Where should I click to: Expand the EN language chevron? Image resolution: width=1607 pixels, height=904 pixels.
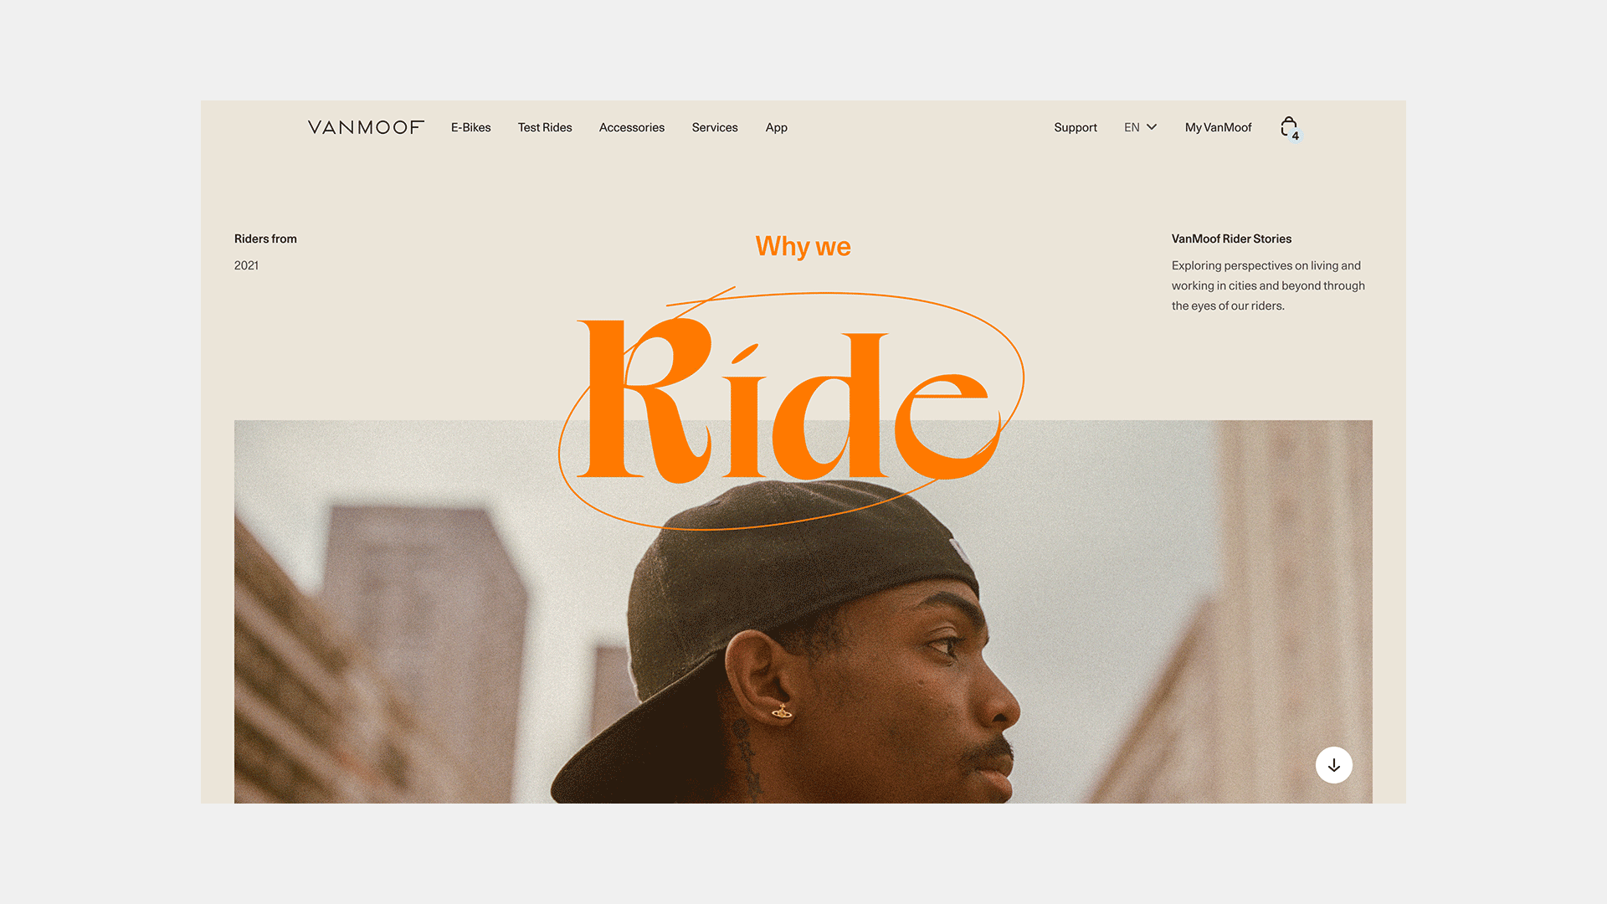pos(1152,127)
